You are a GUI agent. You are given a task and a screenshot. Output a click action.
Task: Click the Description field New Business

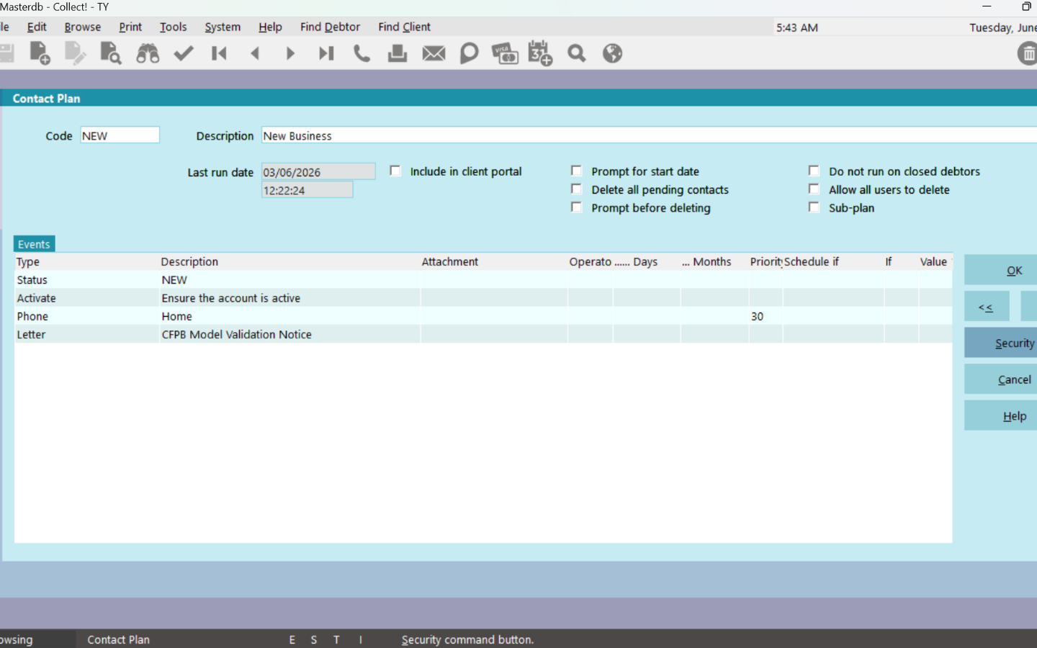[648, 135]
